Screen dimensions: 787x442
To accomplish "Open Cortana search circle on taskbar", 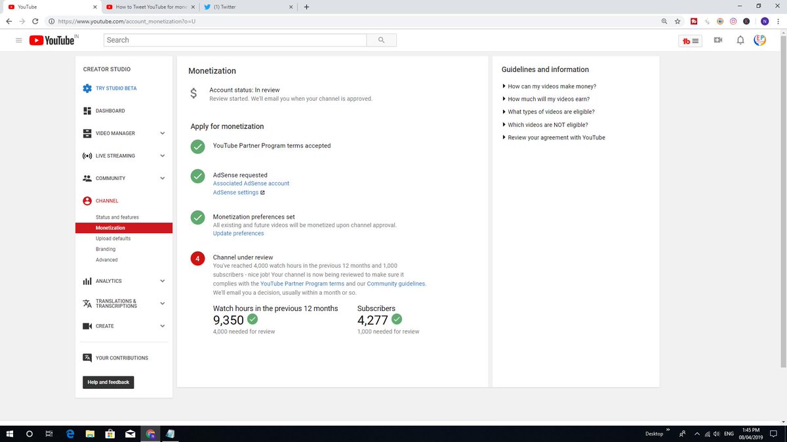I will [x=30, y=433].
